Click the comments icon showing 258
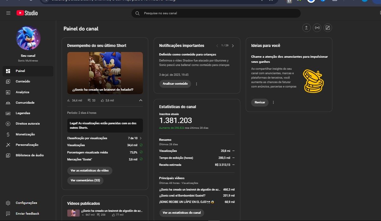Viewport: 381px width, 221px height. click(98, 215)
